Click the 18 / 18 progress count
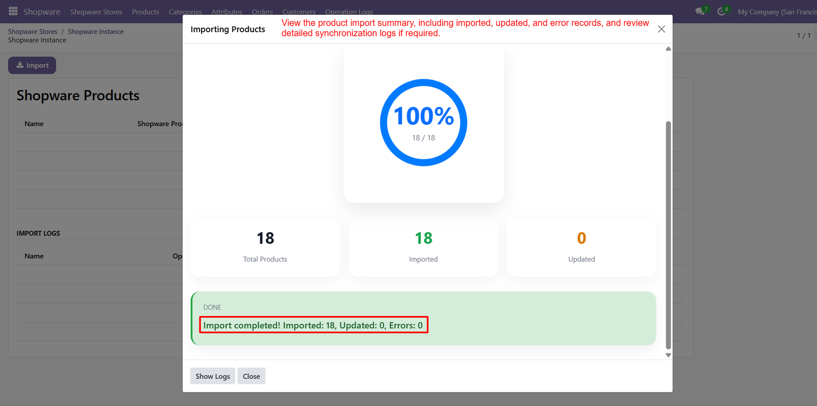This screenshot has width=817, height=406. [424, 138]
